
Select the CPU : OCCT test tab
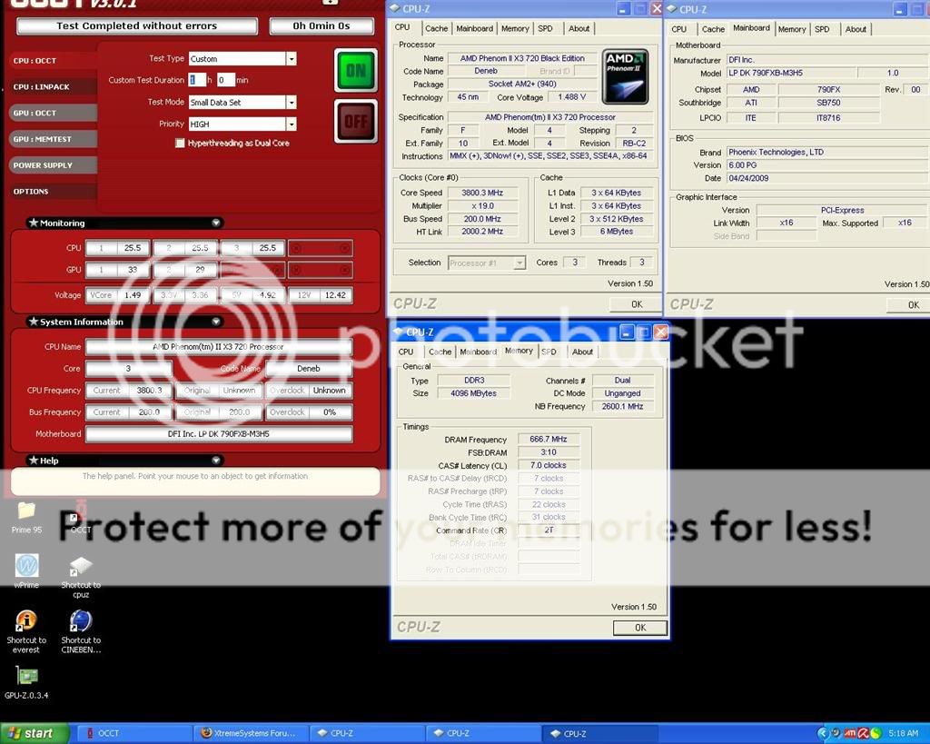click(x=52, y=61)
